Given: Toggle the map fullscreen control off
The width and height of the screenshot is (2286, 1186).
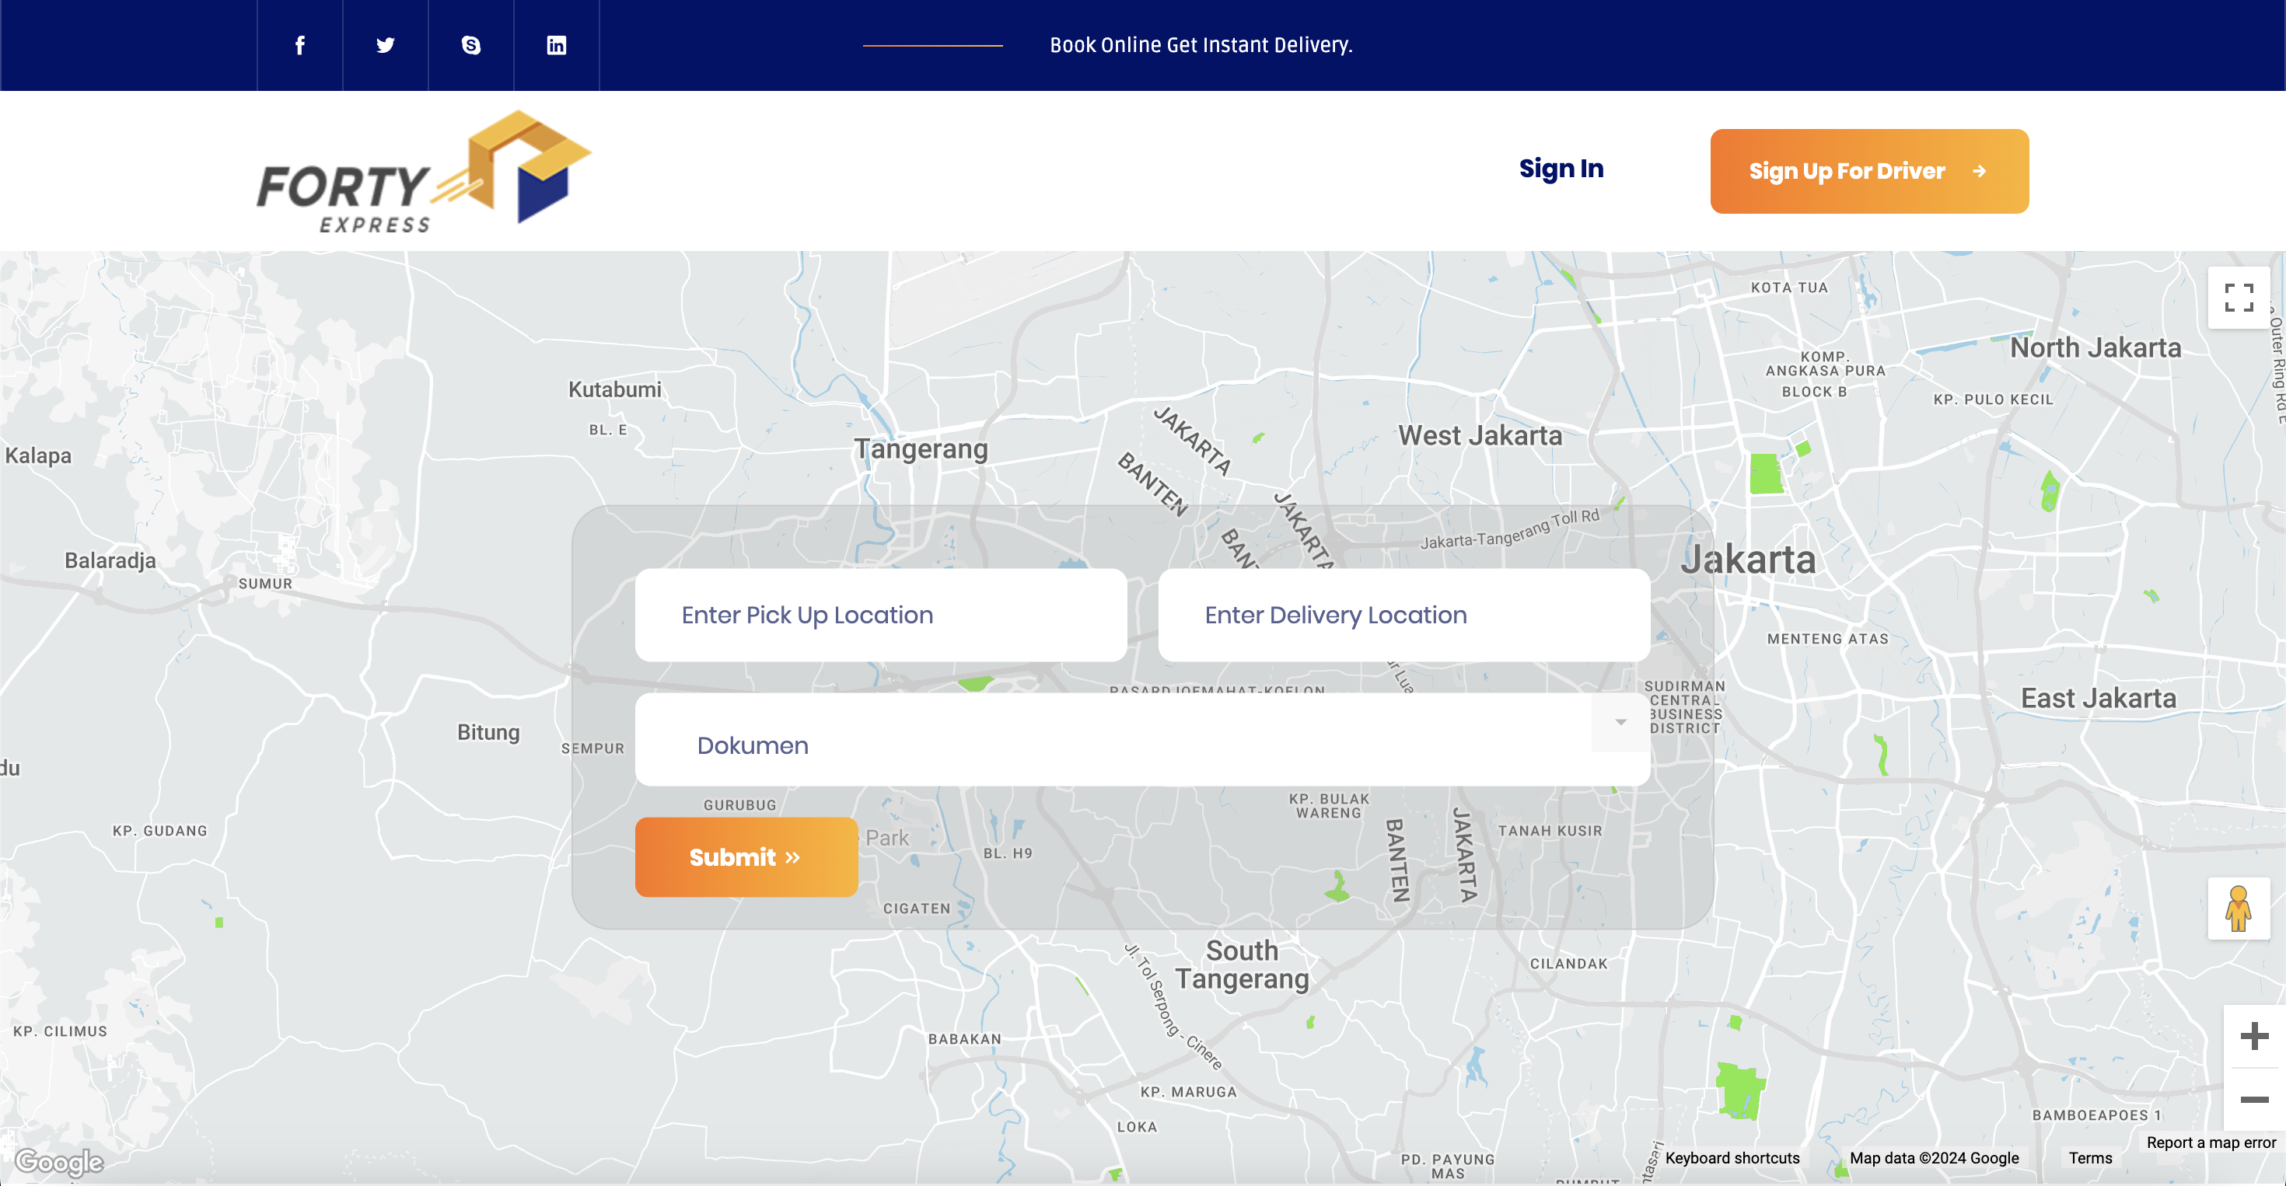Looking at the screenshot, I should click(x=2240, y=299).
